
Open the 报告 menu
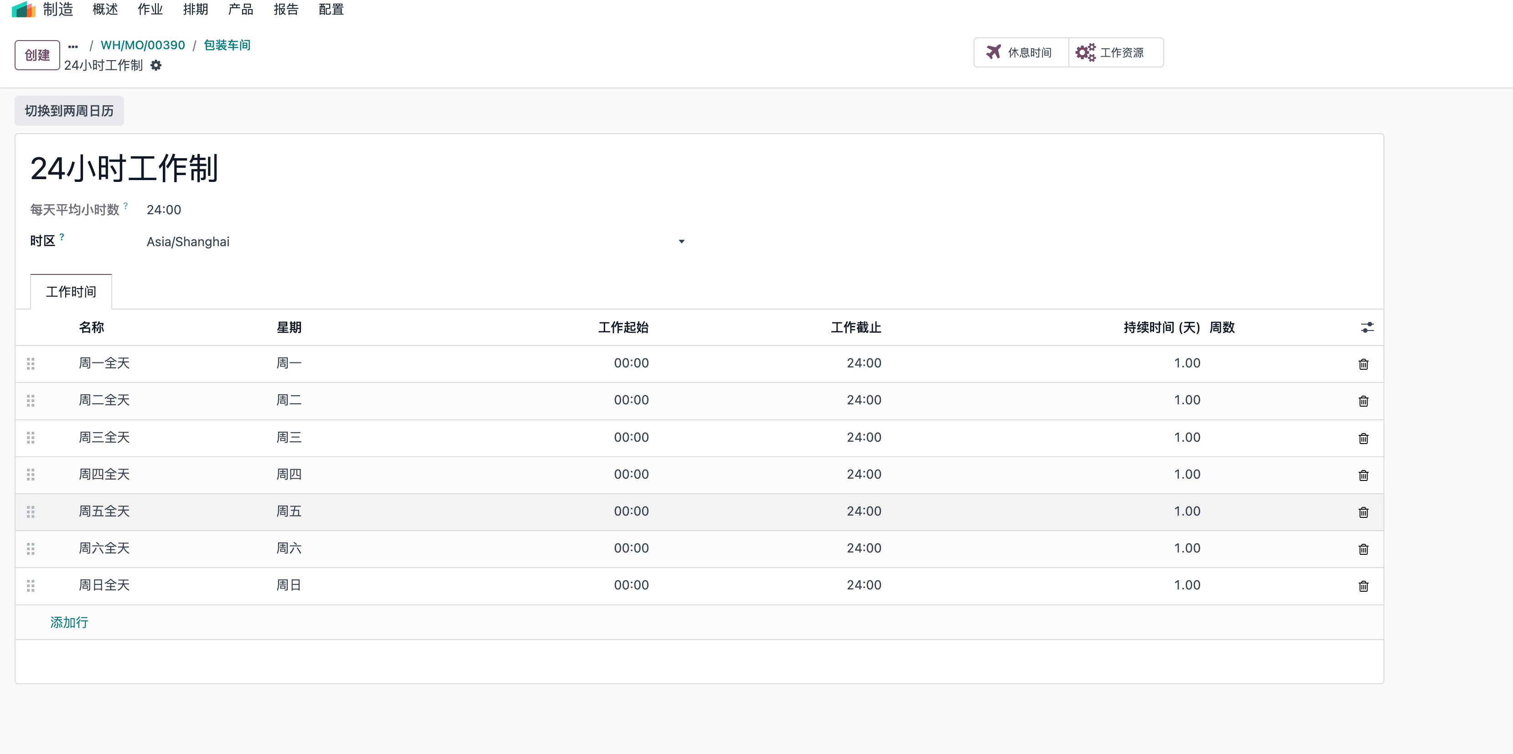pyautogui.click(x=286, y=10)
